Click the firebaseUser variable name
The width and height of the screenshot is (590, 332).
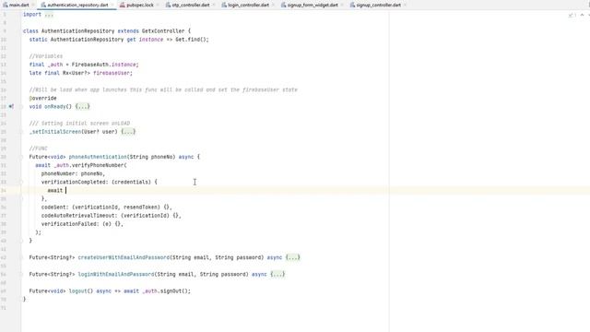coord(112,73)
